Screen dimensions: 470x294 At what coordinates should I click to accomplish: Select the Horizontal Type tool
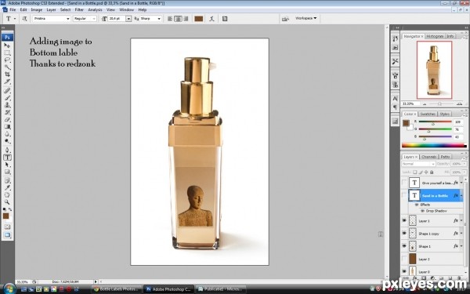point(7,158)
